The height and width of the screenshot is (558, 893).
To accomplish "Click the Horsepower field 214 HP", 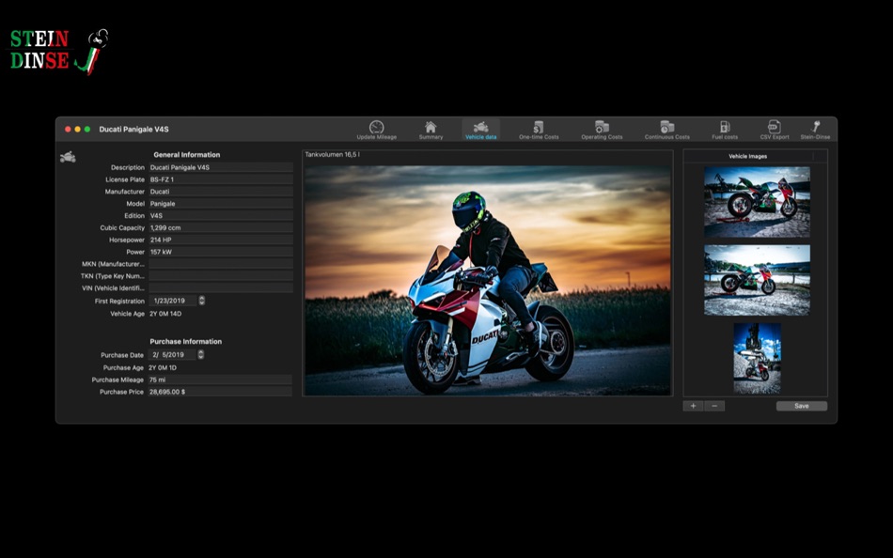I will pyautogui.click(x=220, y=240).
